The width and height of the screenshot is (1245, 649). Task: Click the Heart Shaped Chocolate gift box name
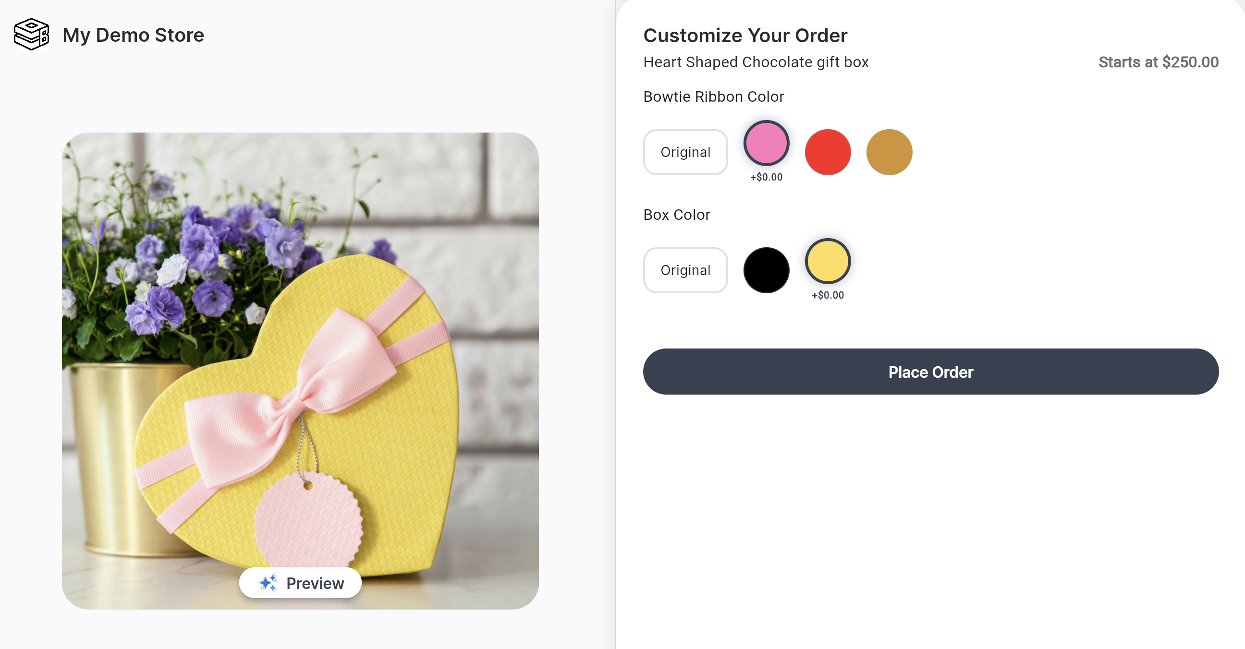[756, 62]
